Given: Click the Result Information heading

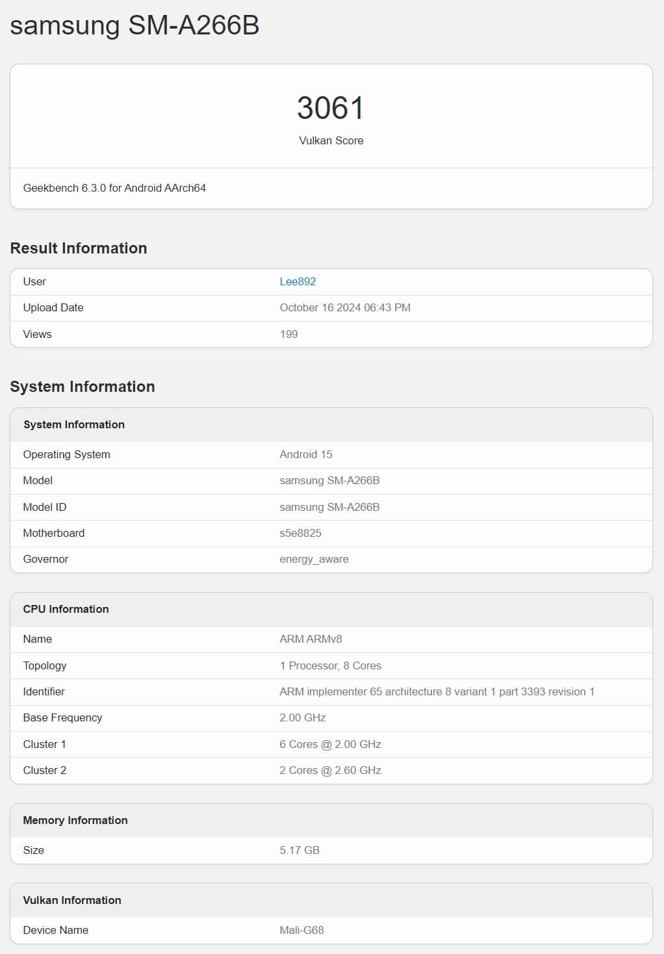Looking at the screenshot, I should click(x=79, y=248).
